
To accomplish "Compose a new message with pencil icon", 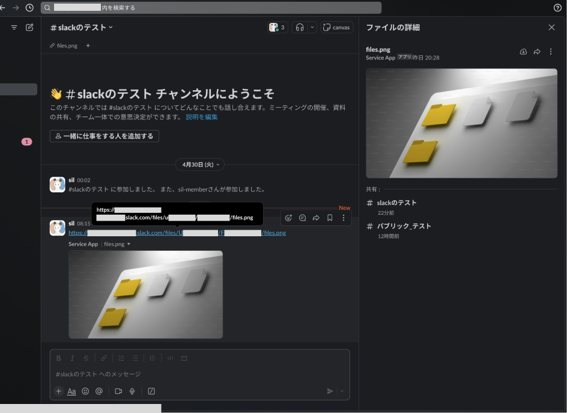I will coord(29,27).
